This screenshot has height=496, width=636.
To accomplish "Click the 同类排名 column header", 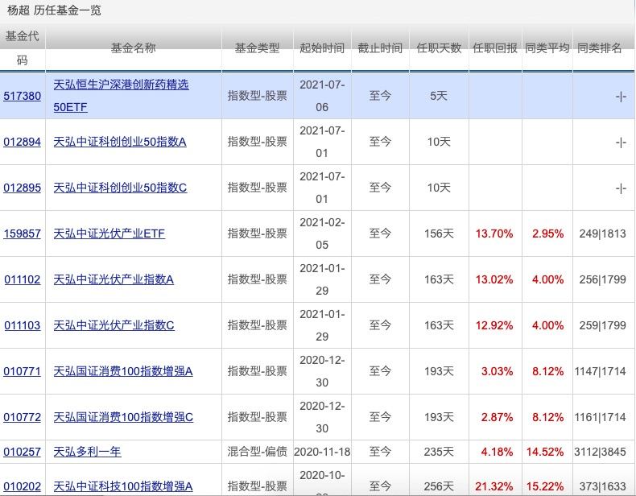I will (600, 48).
